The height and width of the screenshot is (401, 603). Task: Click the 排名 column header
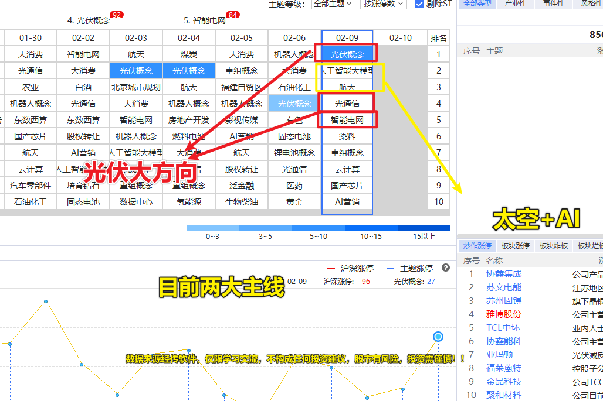click(x=438, y=38)
